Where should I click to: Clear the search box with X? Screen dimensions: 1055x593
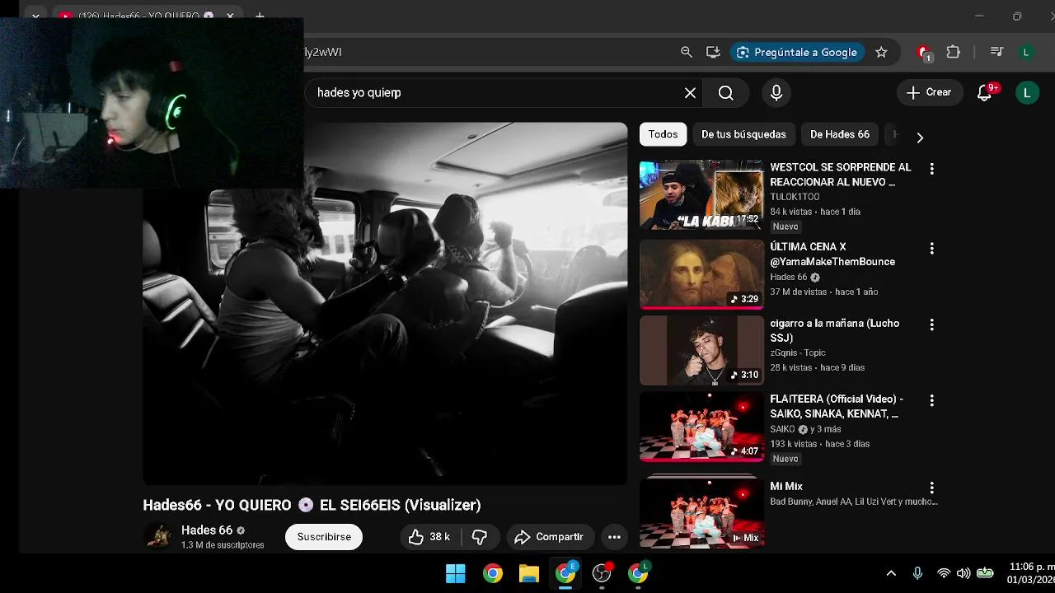[x=691, y=93]
